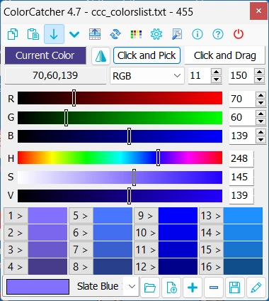
Task: Select color swatch next to '13 >'
Action: coord(243,216)
